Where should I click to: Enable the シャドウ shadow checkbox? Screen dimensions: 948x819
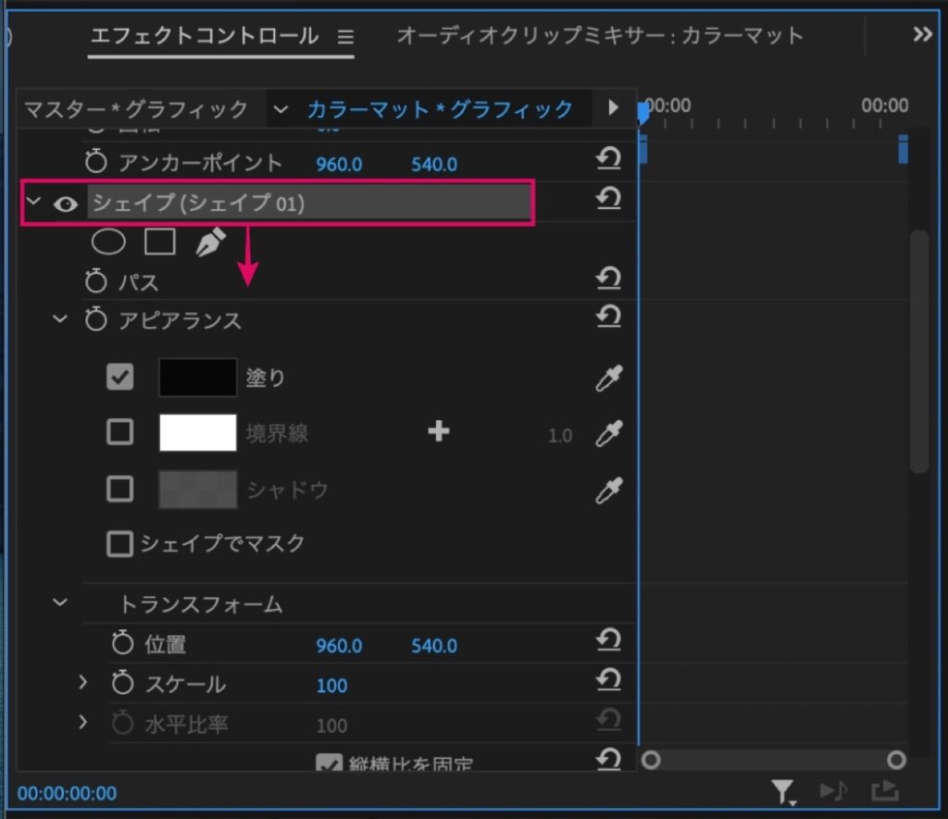(x=119, y=489)
